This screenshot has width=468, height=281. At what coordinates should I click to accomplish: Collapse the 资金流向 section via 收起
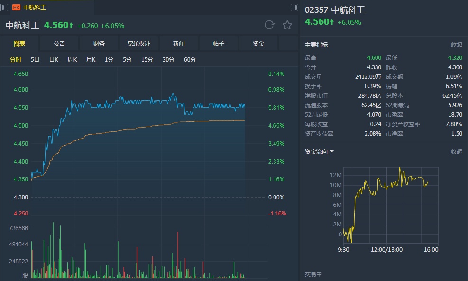456,152
